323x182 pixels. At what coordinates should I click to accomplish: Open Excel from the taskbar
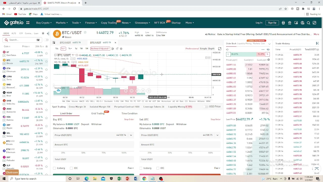point(119,179)
